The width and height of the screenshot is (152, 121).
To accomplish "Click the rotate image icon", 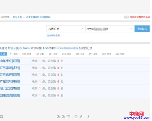I will click(x=76, y=117).
